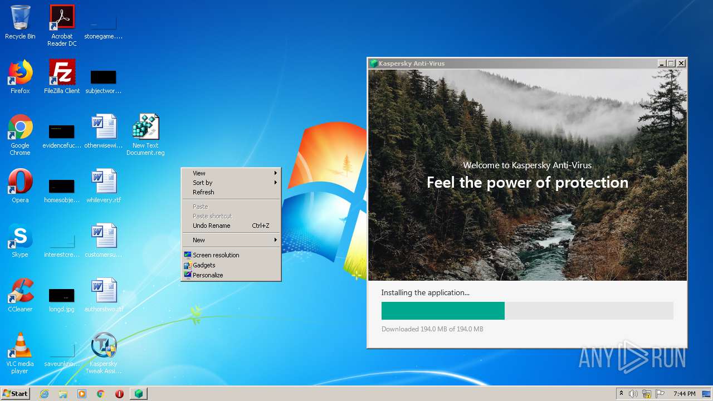Select the subjectwor file icon
The height and width of the screenshot is (401, 713).
click(x=104, y=81)
